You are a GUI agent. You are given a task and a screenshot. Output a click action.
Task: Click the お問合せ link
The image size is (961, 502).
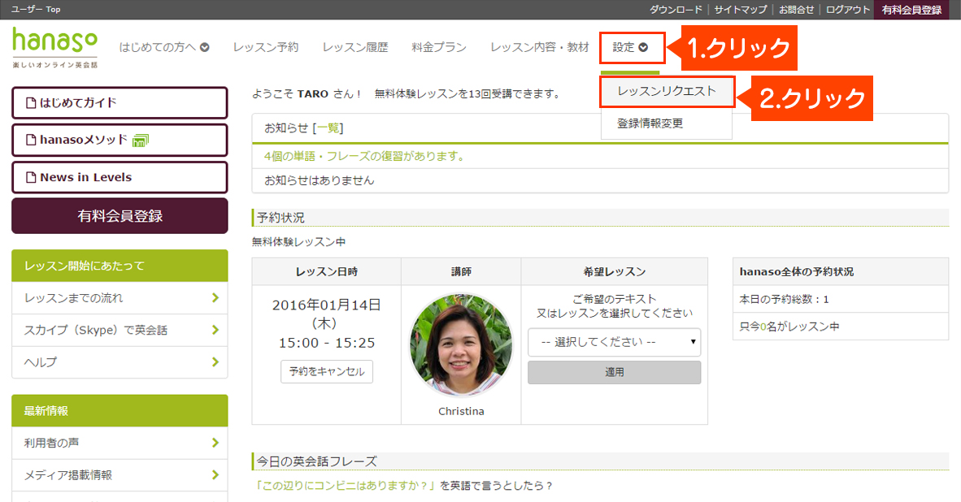(797, 9)
